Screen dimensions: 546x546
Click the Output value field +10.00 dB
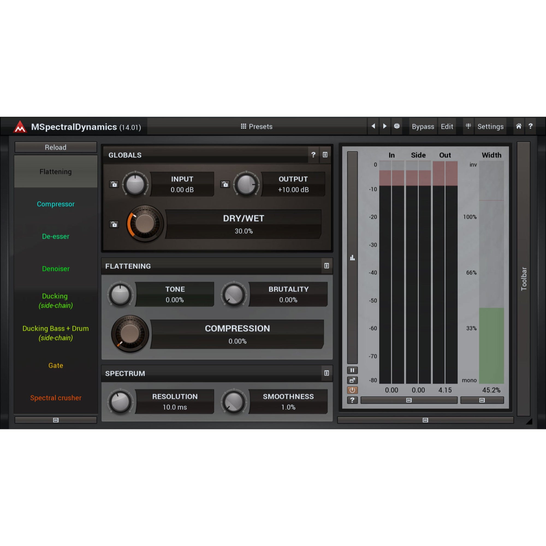pos(293,190)
